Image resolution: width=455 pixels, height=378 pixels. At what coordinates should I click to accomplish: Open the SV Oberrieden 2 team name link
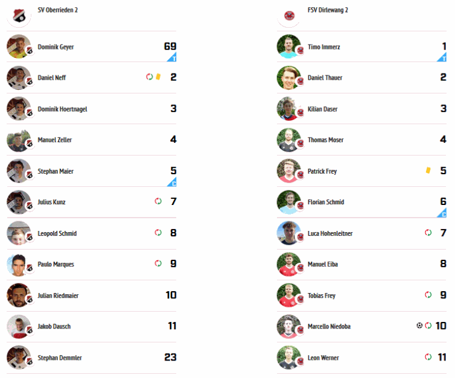pyautogui.click(x=58, y=10)
